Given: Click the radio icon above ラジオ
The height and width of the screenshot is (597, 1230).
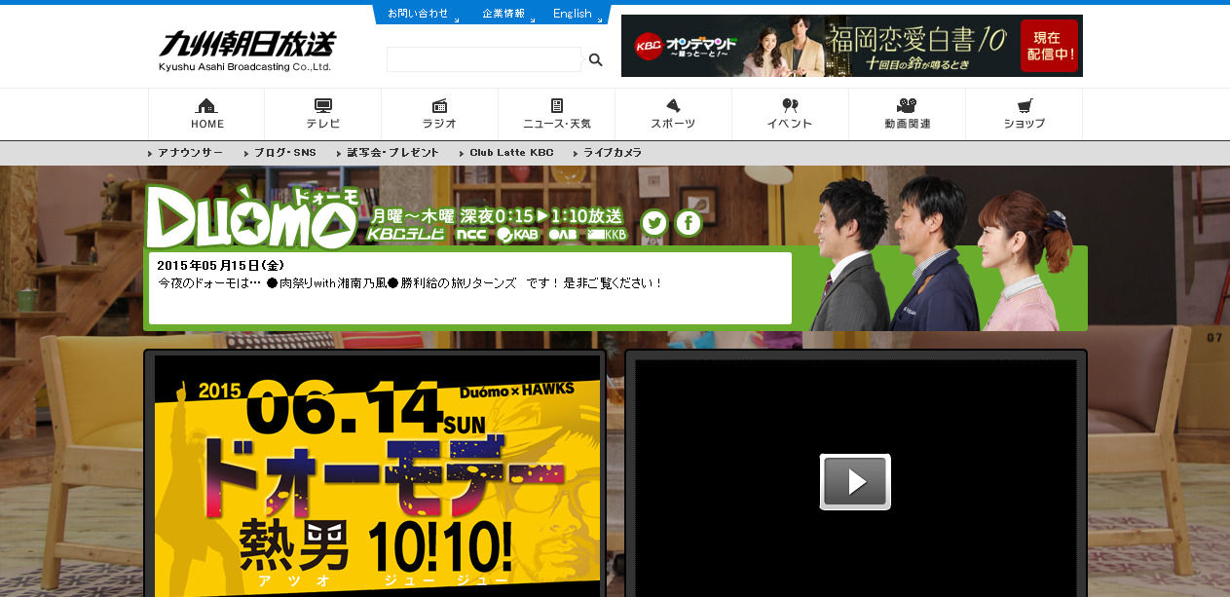Looking at the screenshot, I should pos(439,105).
